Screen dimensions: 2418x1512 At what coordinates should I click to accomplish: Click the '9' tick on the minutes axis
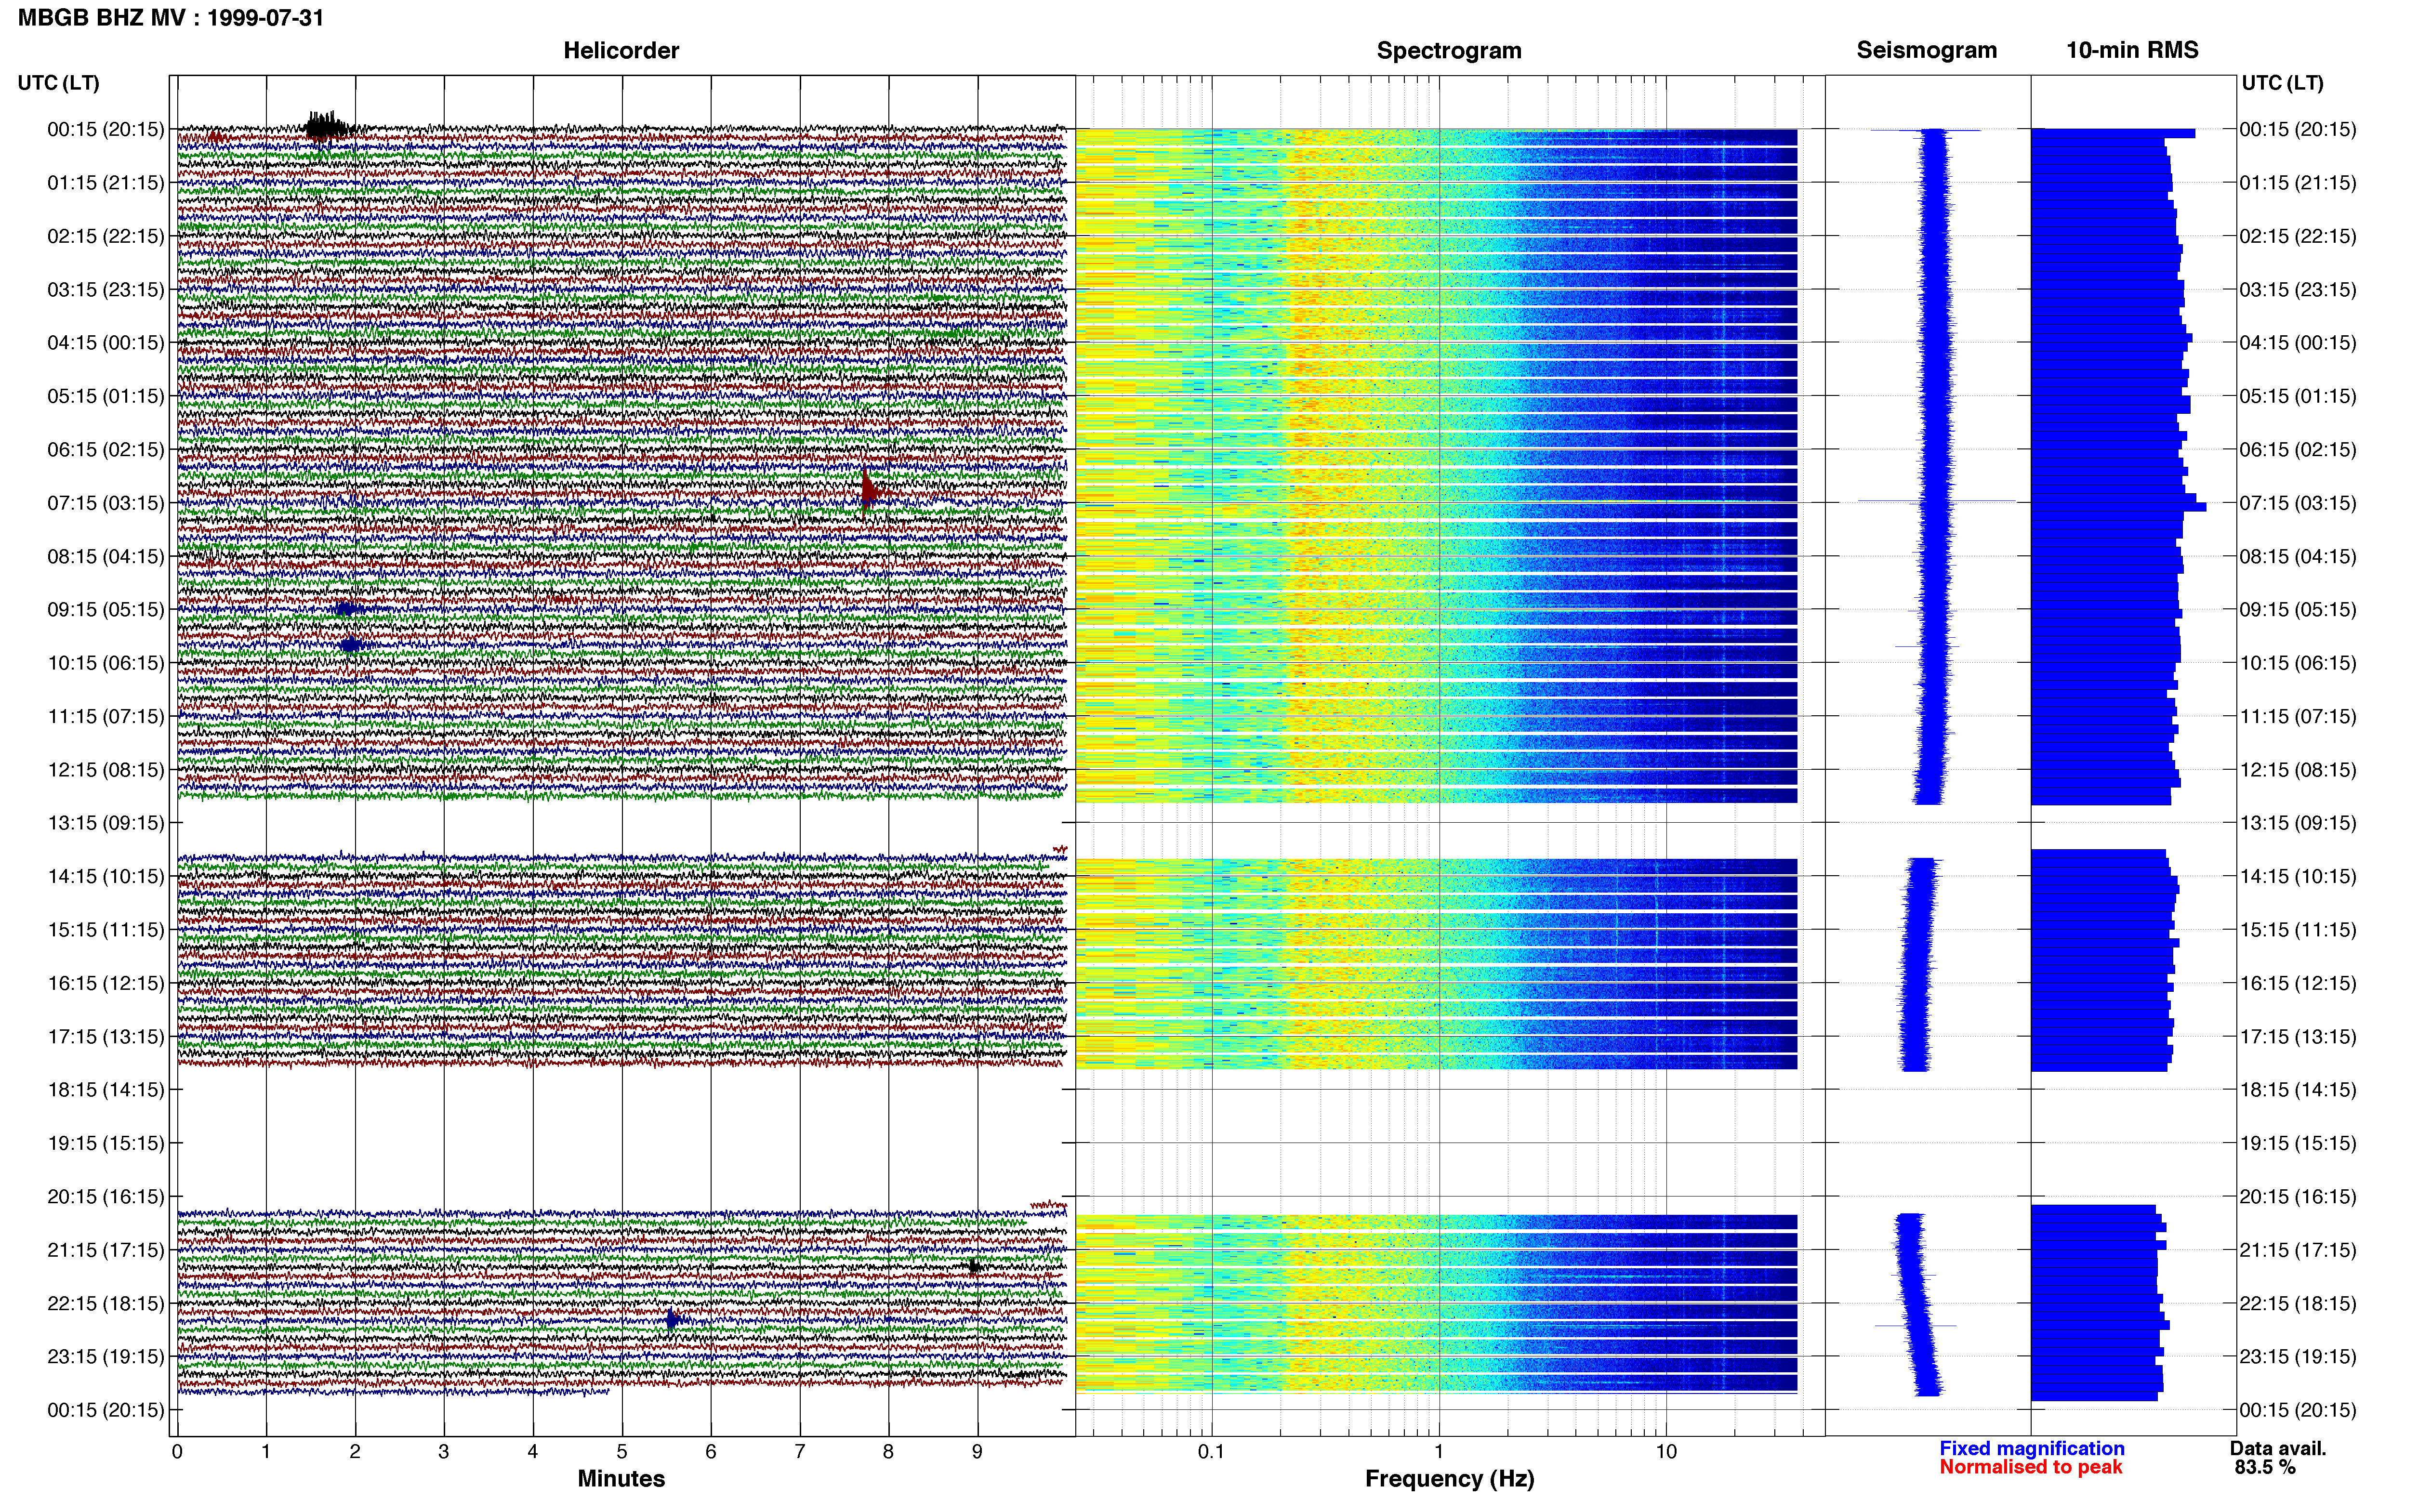pos(977,1451)
